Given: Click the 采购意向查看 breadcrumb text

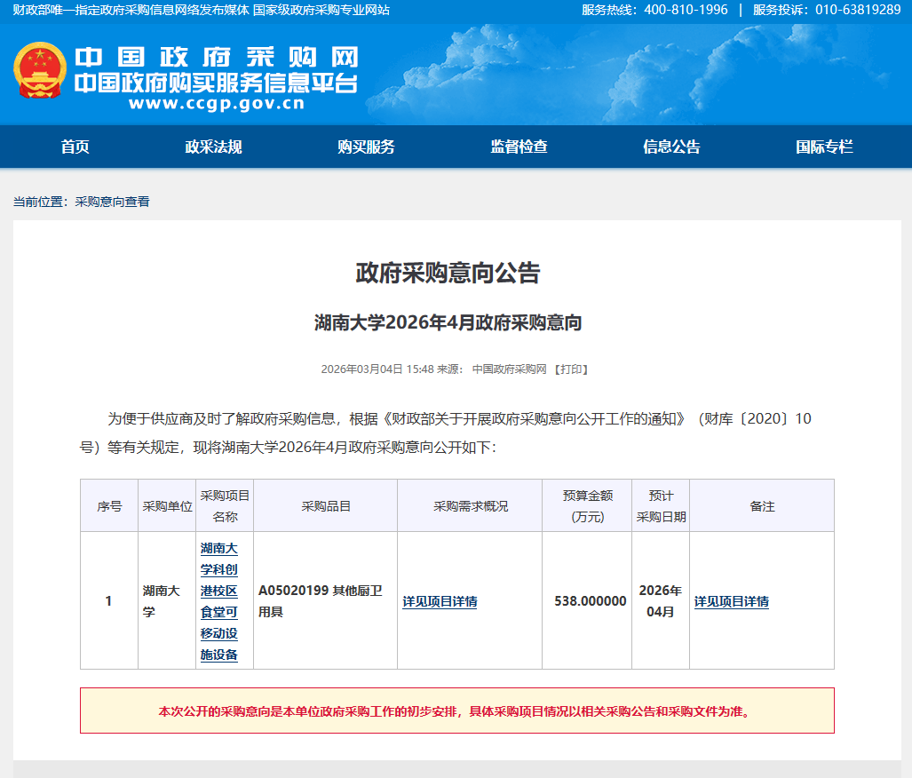Looking at the screenshot, I should (112, 202).
